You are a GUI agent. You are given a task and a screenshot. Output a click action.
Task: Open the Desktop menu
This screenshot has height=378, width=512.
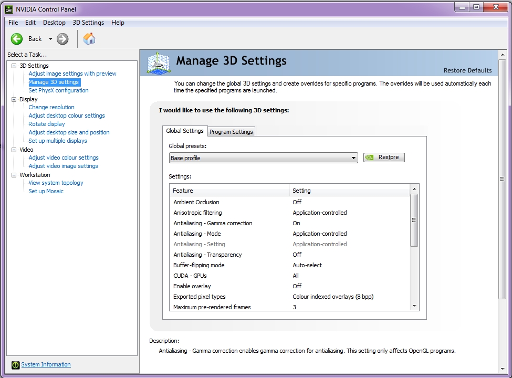[x=54, y=23]
